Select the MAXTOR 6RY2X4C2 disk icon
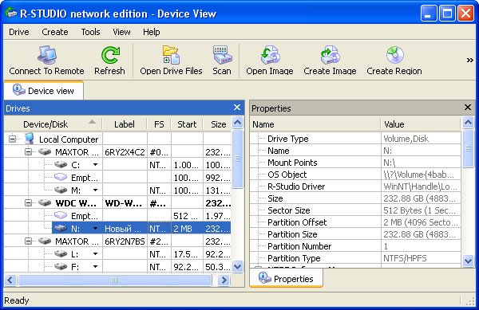479x310 pixels. coord(45,151)
